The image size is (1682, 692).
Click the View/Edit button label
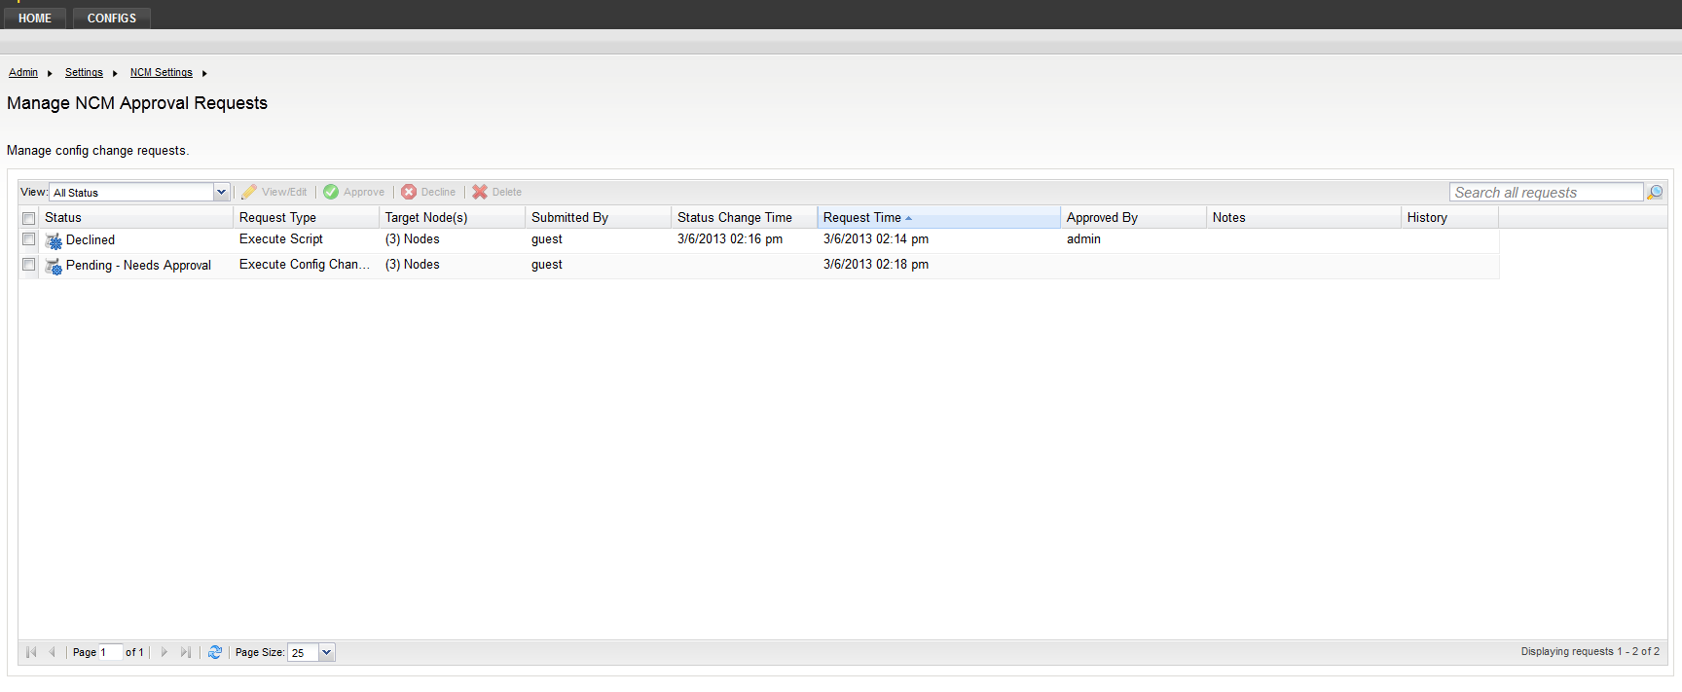(x=284, y=192)
